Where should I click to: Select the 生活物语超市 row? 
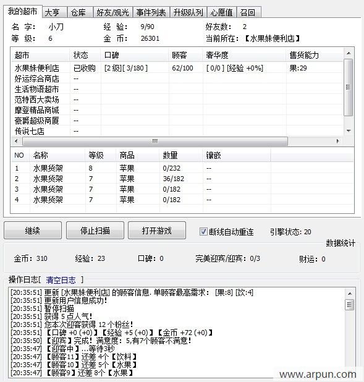pos(177,89)
